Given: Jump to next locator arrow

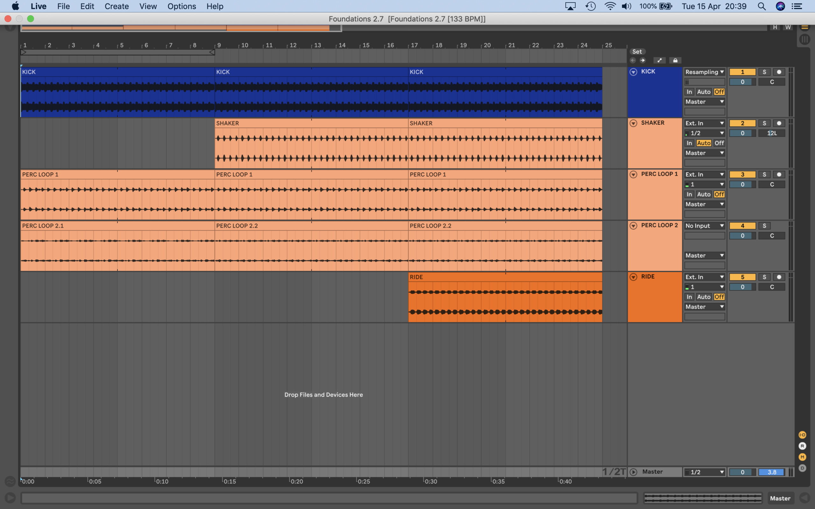Looking at the screenshot, I should pyautogui.click(x=642, y=60).
